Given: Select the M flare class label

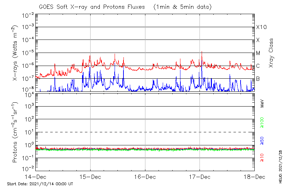Looking at the screenshot, I should pos(258,53).
